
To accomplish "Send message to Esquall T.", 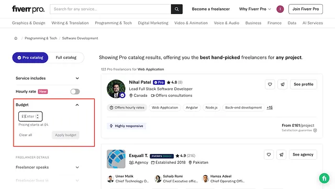I will click(282, 154).
